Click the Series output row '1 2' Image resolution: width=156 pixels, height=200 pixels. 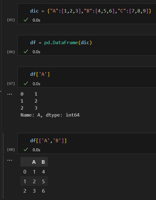tap(29, 101)
